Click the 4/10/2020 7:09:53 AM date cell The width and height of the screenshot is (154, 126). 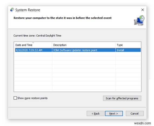(x=29, y=50)
